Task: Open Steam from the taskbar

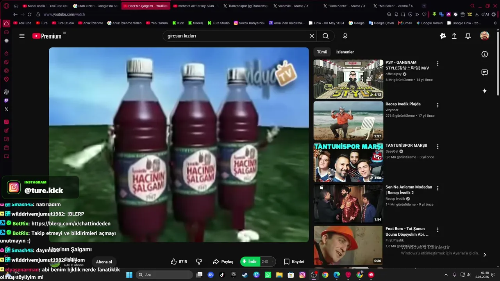Action: coord(245,275)
